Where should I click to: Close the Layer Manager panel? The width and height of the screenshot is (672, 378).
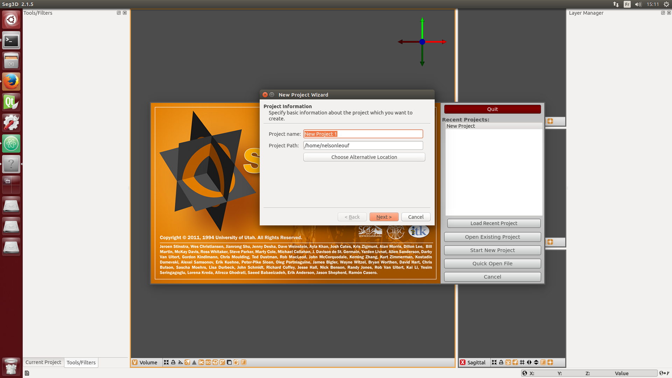669,13
